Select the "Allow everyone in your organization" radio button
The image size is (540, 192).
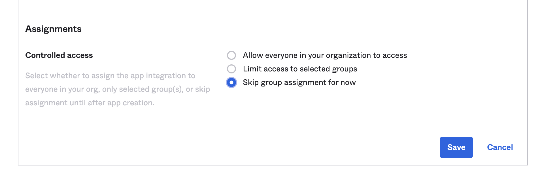click(231, 55)
